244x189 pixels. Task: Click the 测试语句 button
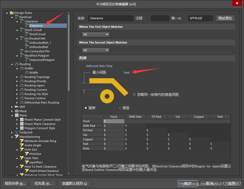225,18
